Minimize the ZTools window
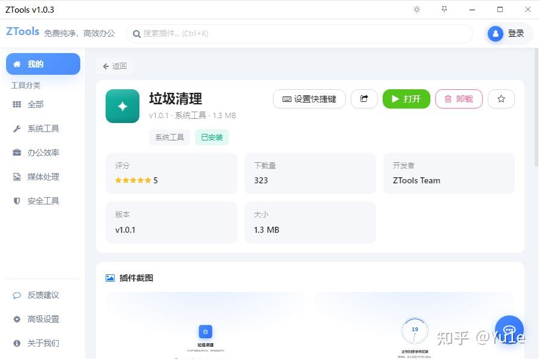Image resolution: width=539 pixels, height=360 pixels. pos(473,10)
